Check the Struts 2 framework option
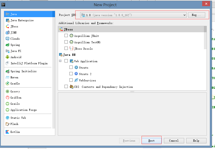The image size is (215, 149). tap(71, 74)
